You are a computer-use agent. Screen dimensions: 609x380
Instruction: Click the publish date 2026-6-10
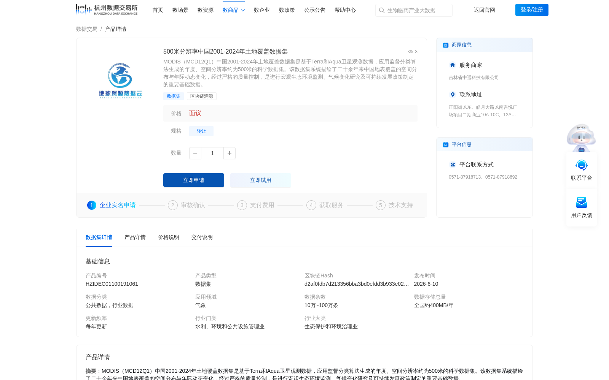click(x=426, y=284)
